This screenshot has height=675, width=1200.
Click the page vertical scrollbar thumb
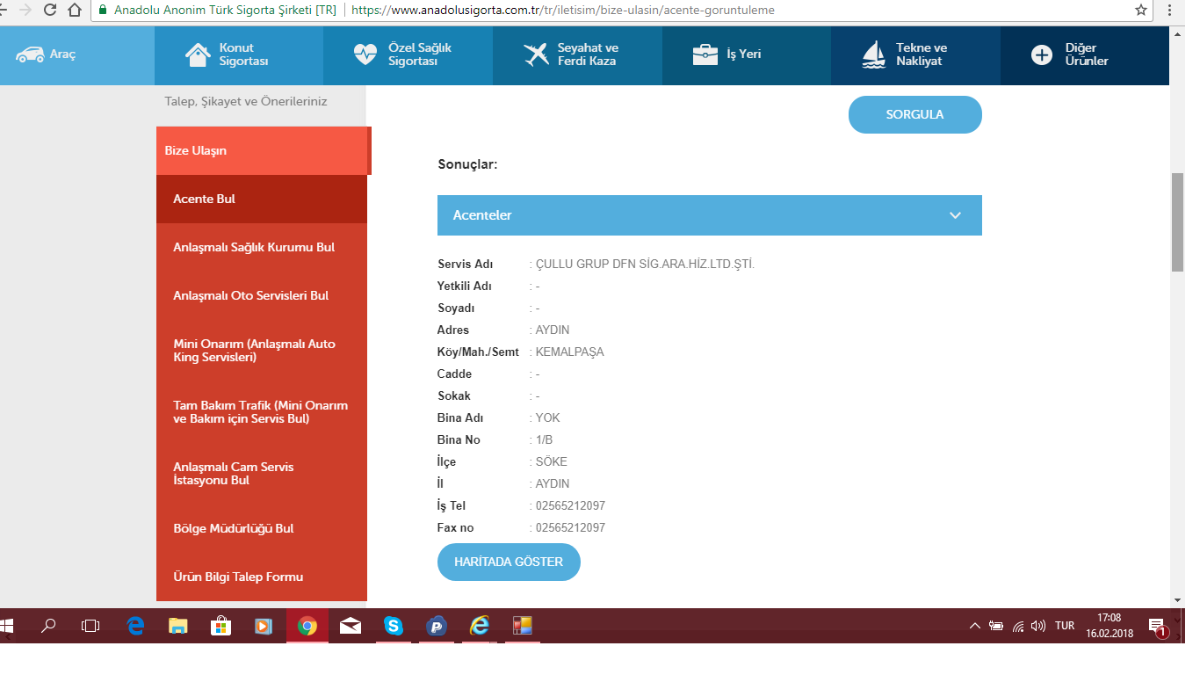pos(1178,222)
